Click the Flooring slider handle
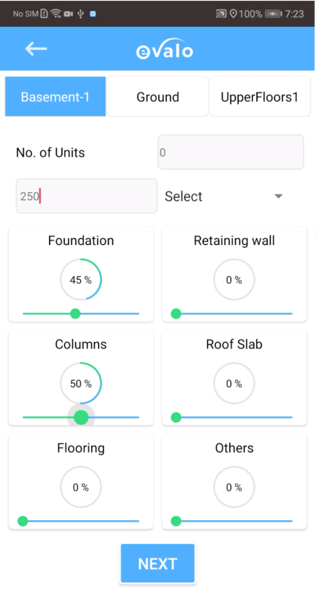 23,521
